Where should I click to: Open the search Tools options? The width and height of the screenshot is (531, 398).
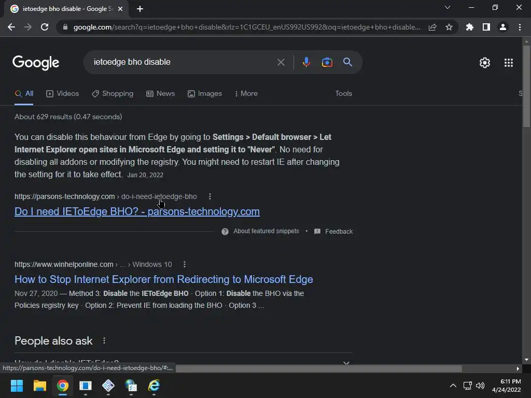tap(343, 93)
